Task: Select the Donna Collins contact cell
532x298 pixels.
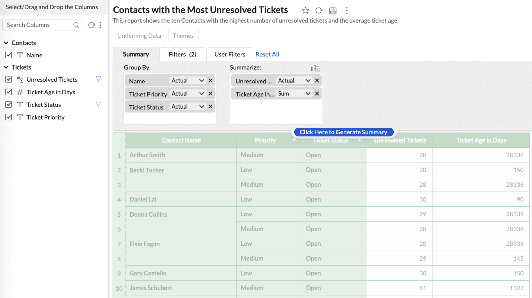Action: click(x=181, y=222)
